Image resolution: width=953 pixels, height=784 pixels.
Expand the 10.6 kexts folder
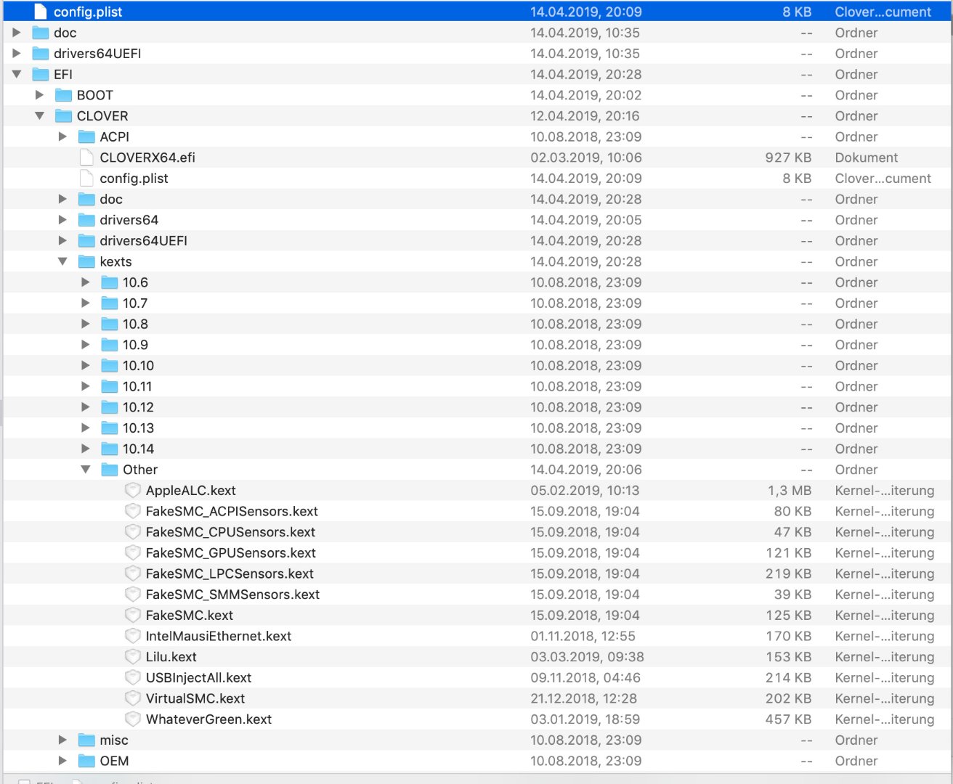tap(86, 282)
